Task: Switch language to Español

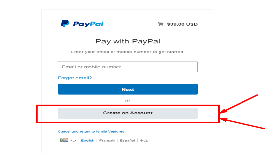Action: (127, 141)
